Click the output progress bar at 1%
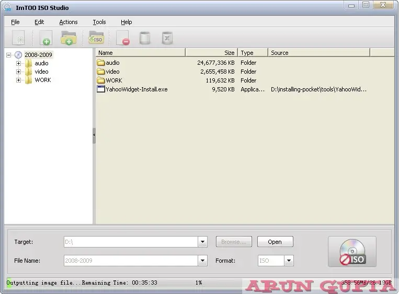The image size is (399, 294). tap(199, 283)
